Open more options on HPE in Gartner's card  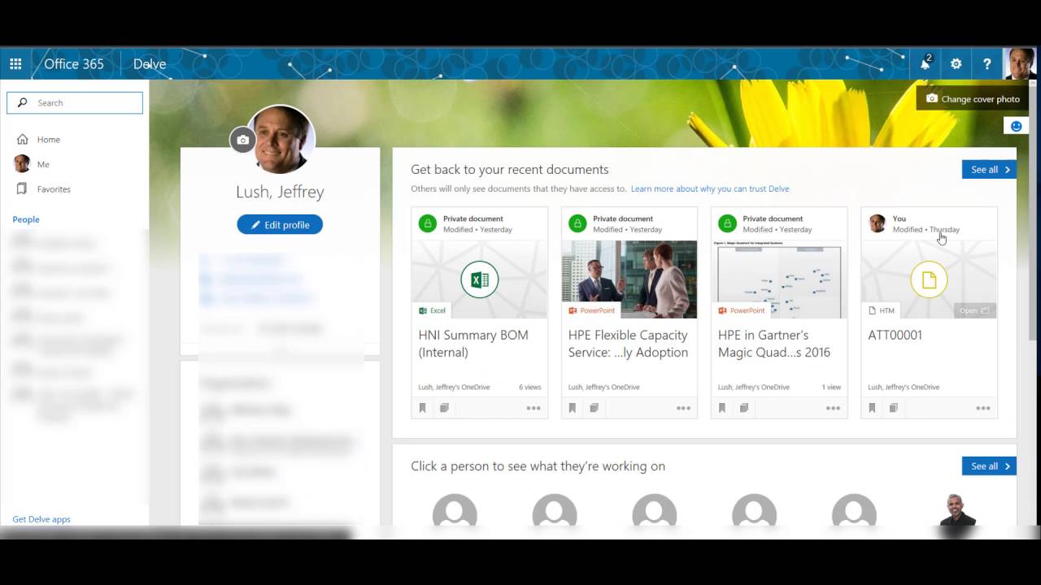[x=833, y=408]
